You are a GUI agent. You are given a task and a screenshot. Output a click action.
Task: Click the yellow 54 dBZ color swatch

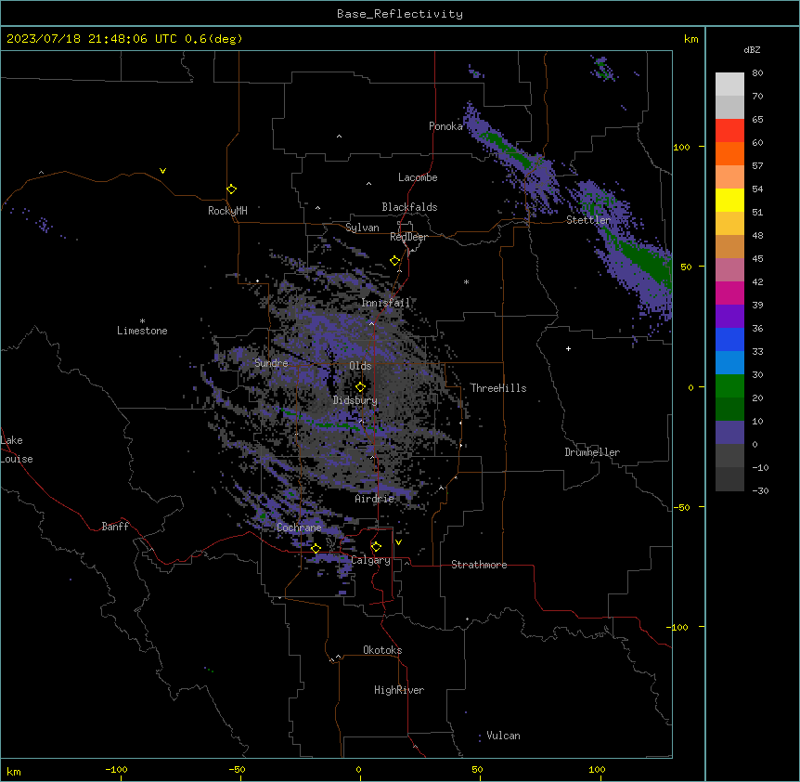(729, 200)
